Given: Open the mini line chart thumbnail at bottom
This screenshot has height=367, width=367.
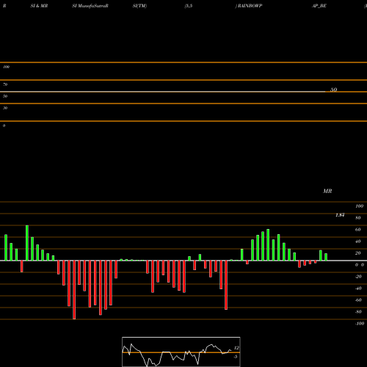Looking at the screenshot, I should tap(181, 352).
